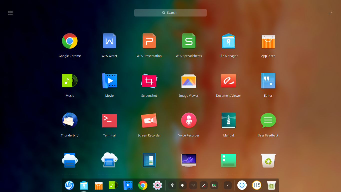
Task: Click the power button in the dock
Action: tap(242, 185)
